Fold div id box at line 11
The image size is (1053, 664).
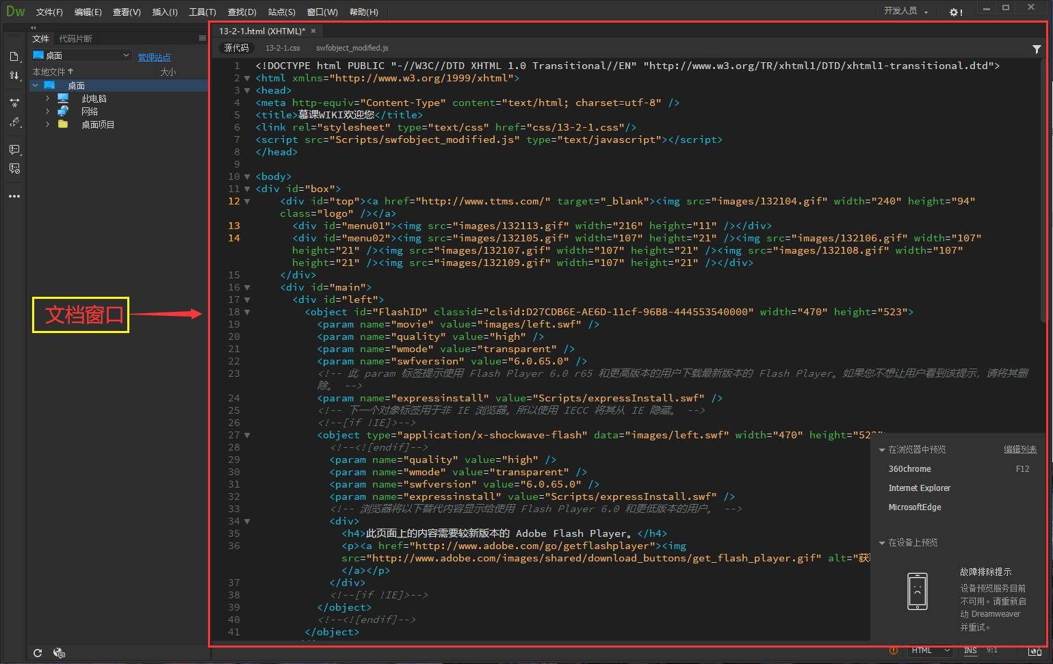(x=247, y=189)
